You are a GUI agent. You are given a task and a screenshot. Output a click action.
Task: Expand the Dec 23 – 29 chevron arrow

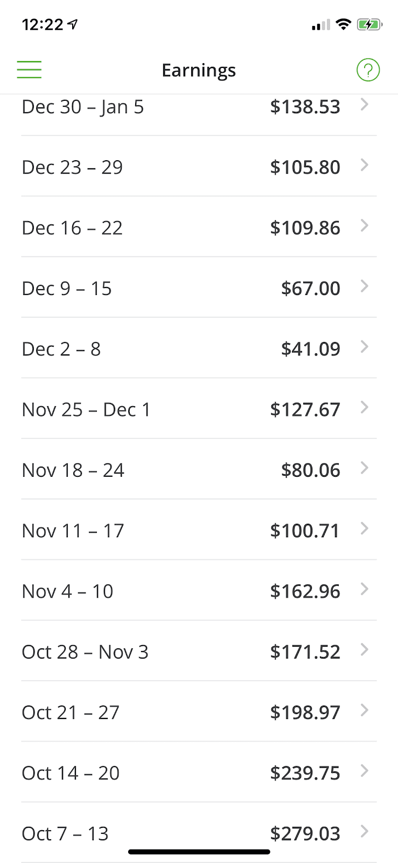coord(365,165)
